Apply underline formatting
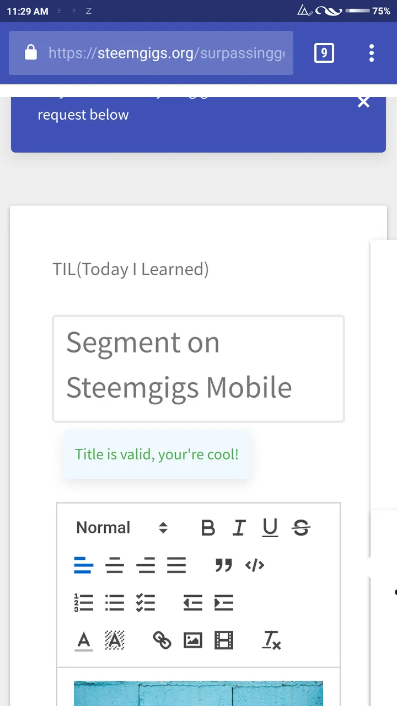This screenshot has width=397, height=706. pyautogui.click(x=270, y=528)
